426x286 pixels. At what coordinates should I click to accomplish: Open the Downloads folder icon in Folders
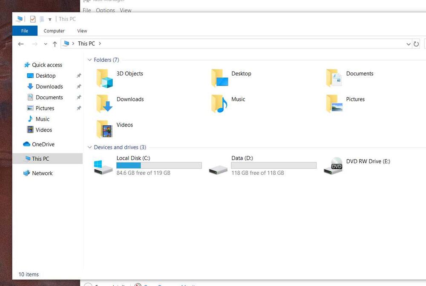105,104
